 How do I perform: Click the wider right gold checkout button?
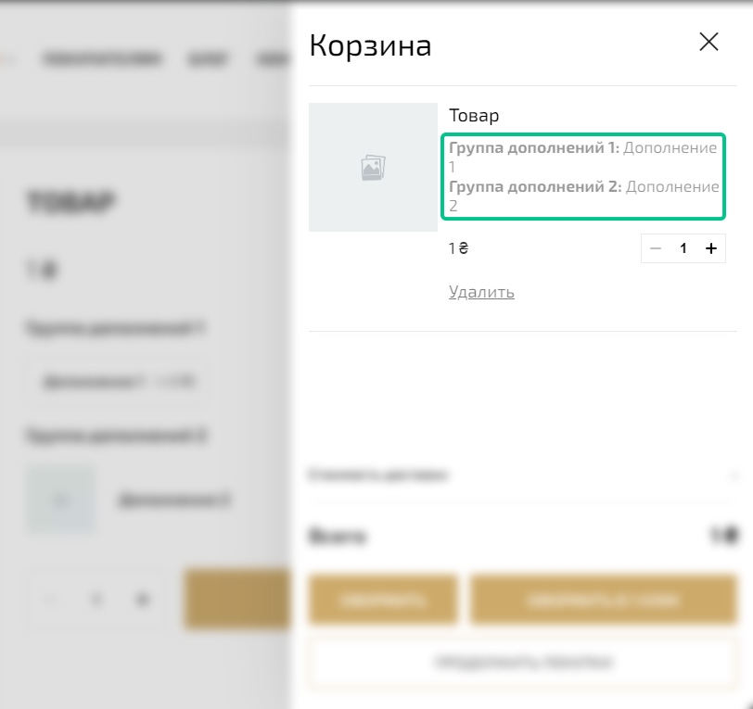coord(603,600)
